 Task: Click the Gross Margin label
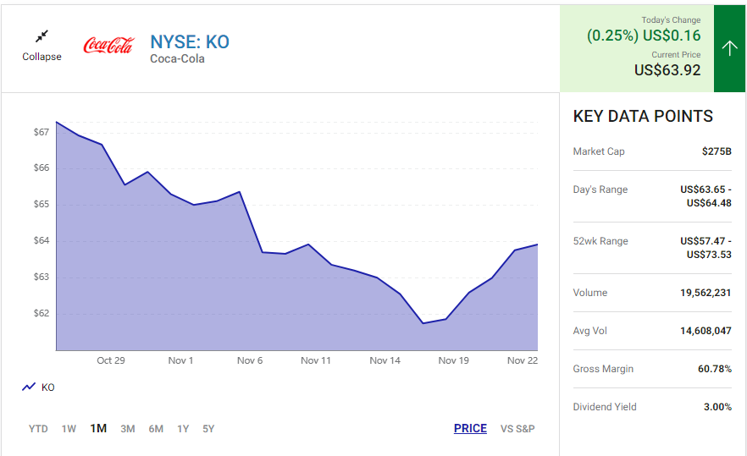[603, 369]
